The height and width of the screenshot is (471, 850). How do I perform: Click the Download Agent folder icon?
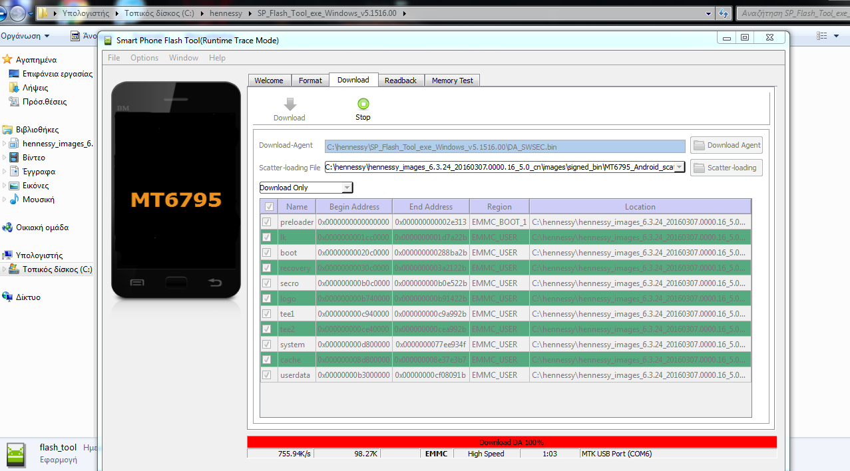point(698,145)
